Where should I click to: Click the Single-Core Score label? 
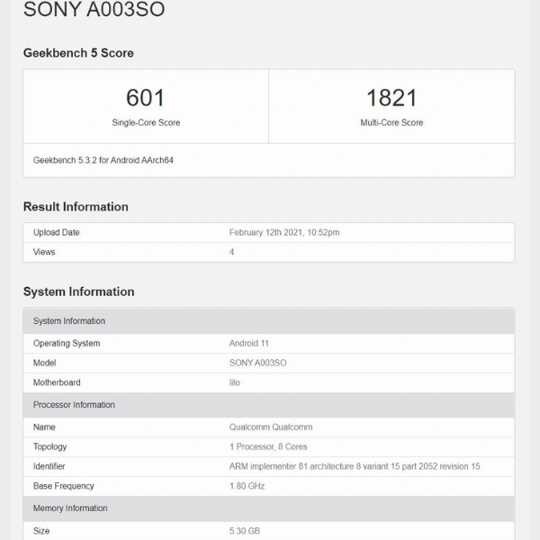146,122
